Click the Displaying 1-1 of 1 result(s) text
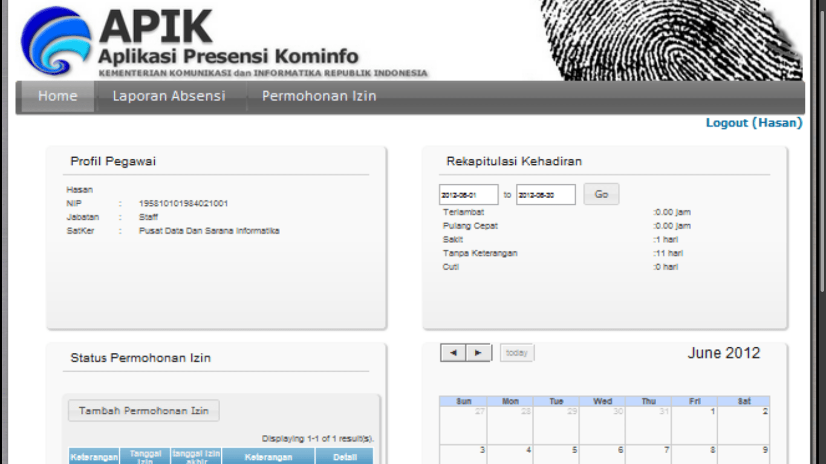 [318, 439]
